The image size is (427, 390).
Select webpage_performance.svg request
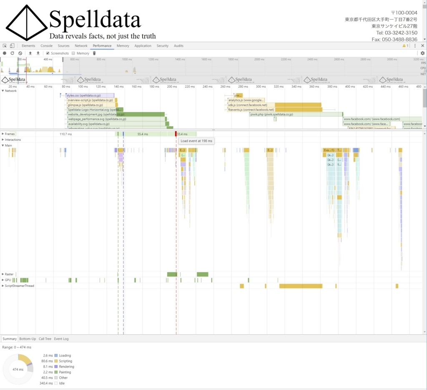click(x=117, y=119)
